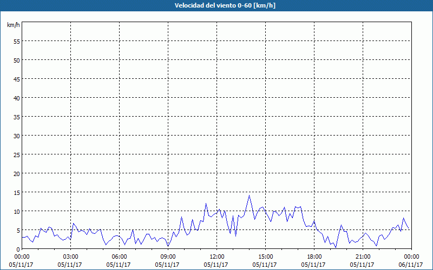433x270 pixels.
Task: Click the '0' vertical axis label
Action: tap(18, 249)
